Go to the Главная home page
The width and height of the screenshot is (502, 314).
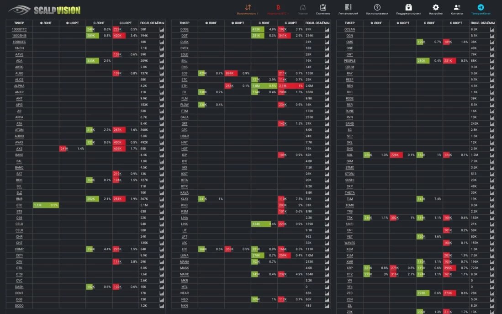[302, 9]
